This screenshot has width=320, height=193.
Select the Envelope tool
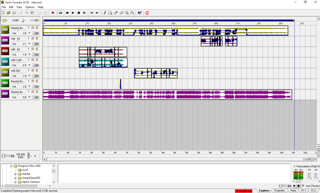(x=132, y=13)
